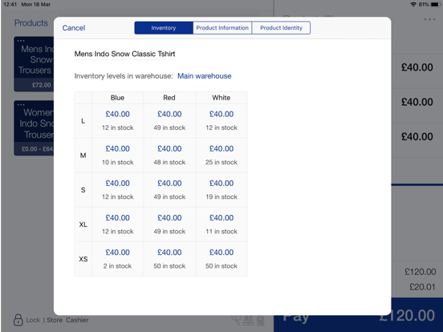The image size is (443, 332).
Task: Select the Red L £40.00 price
Action: tap(169, 114)
